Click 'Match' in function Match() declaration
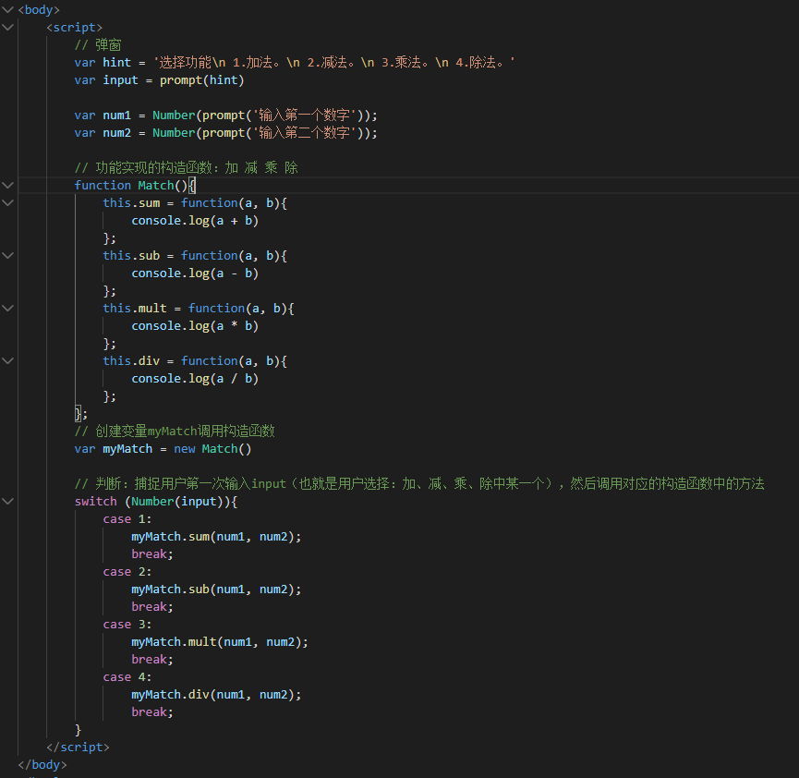This screenshot has height=778, width=799. 156,186
